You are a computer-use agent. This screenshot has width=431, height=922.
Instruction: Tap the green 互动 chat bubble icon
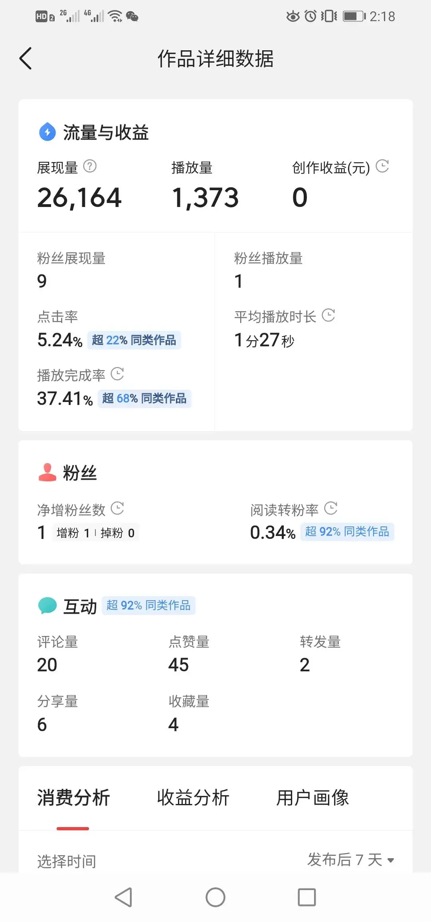tap(47, 605)
